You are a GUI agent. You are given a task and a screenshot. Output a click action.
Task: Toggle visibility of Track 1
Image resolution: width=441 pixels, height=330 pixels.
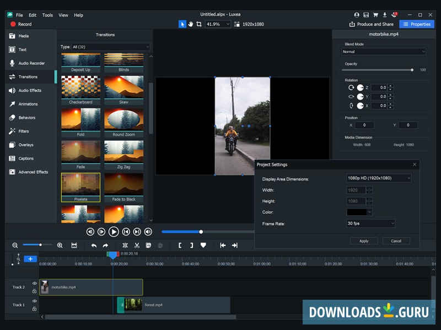(34, 300)
